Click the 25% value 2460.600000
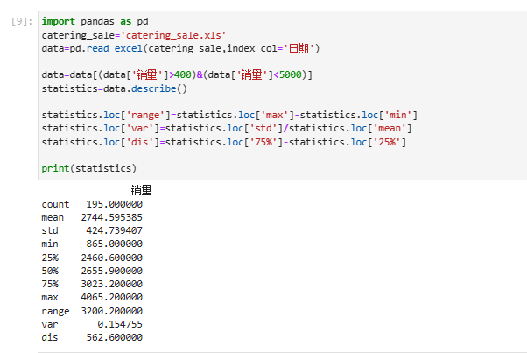 (x=111, y=258)
